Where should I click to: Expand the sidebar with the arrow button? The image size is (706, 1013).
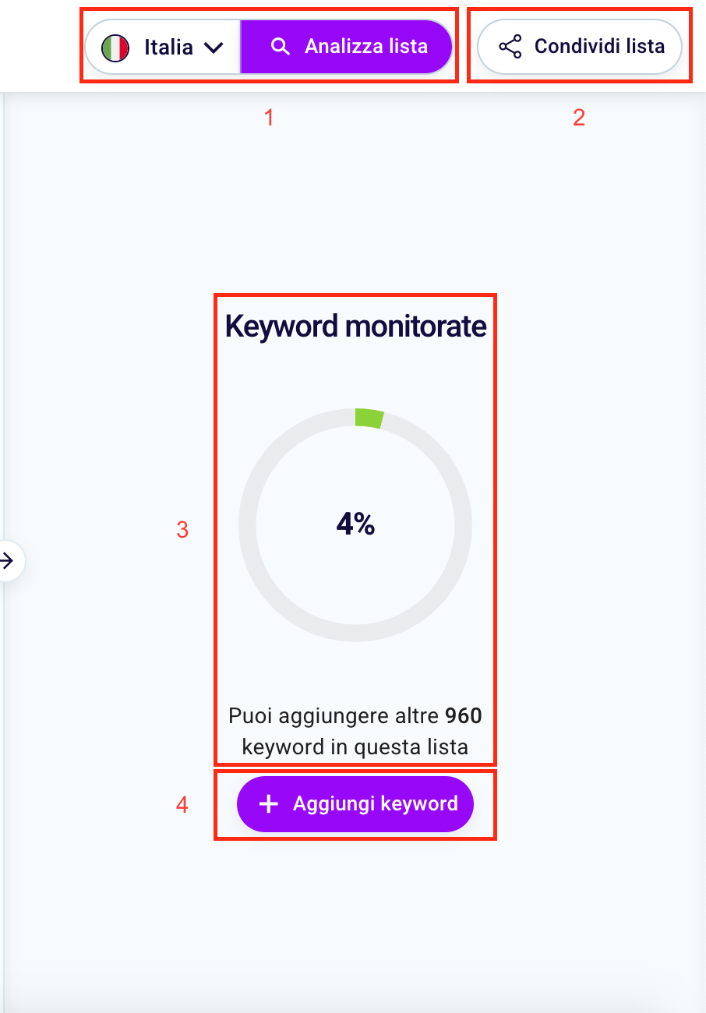[8, 560]
